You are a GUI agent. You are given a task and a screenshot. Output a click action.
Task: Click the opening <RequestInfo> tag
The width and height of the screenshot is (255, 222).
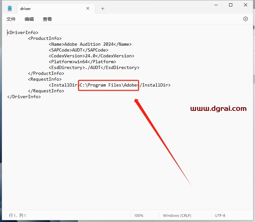coord(45,79)
